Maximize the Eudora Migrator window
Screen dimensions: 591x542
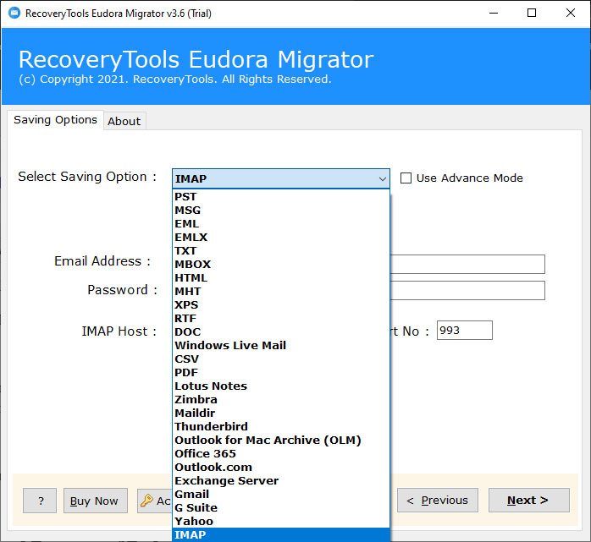tap(532, 14)
